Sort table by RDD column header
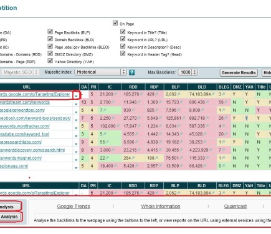 (x=133, y=87)
